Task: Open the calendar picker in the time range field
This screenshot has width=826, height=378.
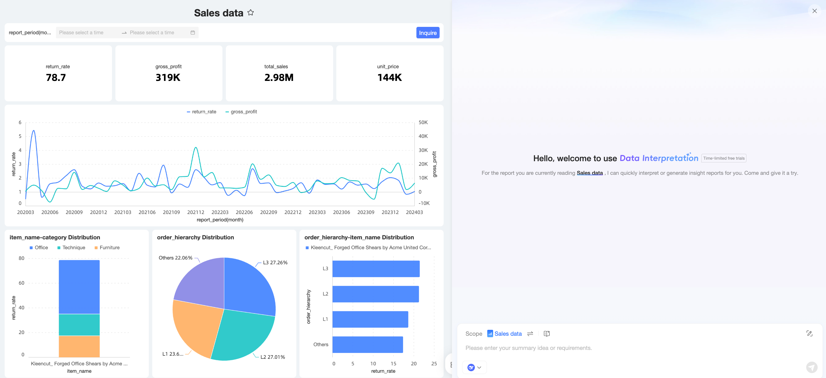Action: (x=193, y=33)
